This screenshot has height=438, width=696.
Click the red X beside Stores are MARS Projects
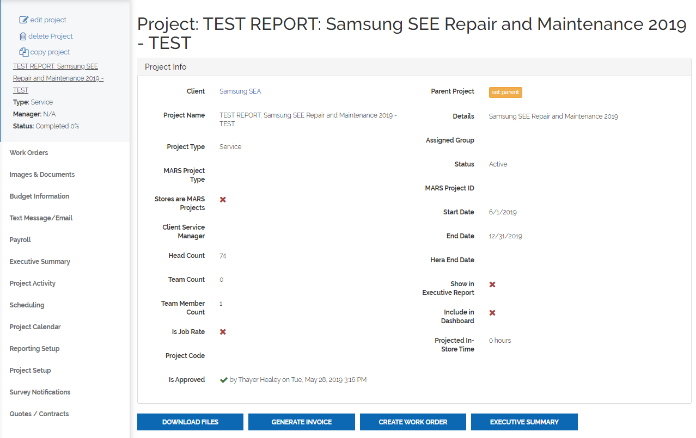pyautogui.click(x=223, y=200)
